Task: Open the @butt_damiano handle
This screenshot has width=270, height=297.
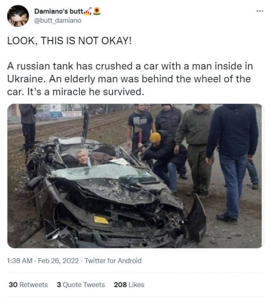Action: point(58,20)
